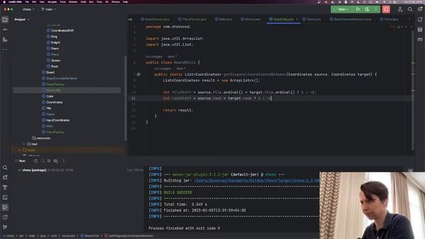Screen dimensions: 425x239
Task: Open the Problems tool window icon
Action: point(5,217)
